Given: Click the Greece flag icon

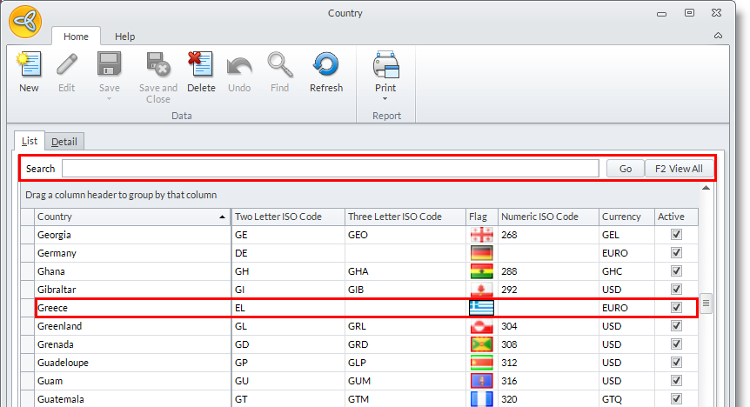Looking at the screenshot, I should tap(481, 308).
